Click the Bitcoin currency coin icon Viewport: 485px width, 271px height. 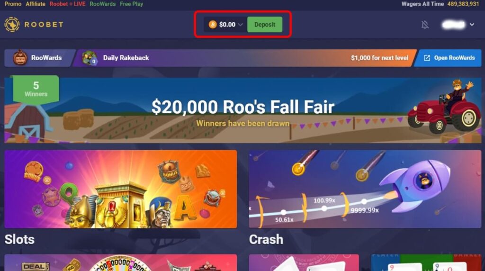(x=213, y=25)
